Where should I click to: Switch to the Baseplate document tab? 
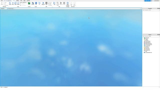(x=3, y=8)
